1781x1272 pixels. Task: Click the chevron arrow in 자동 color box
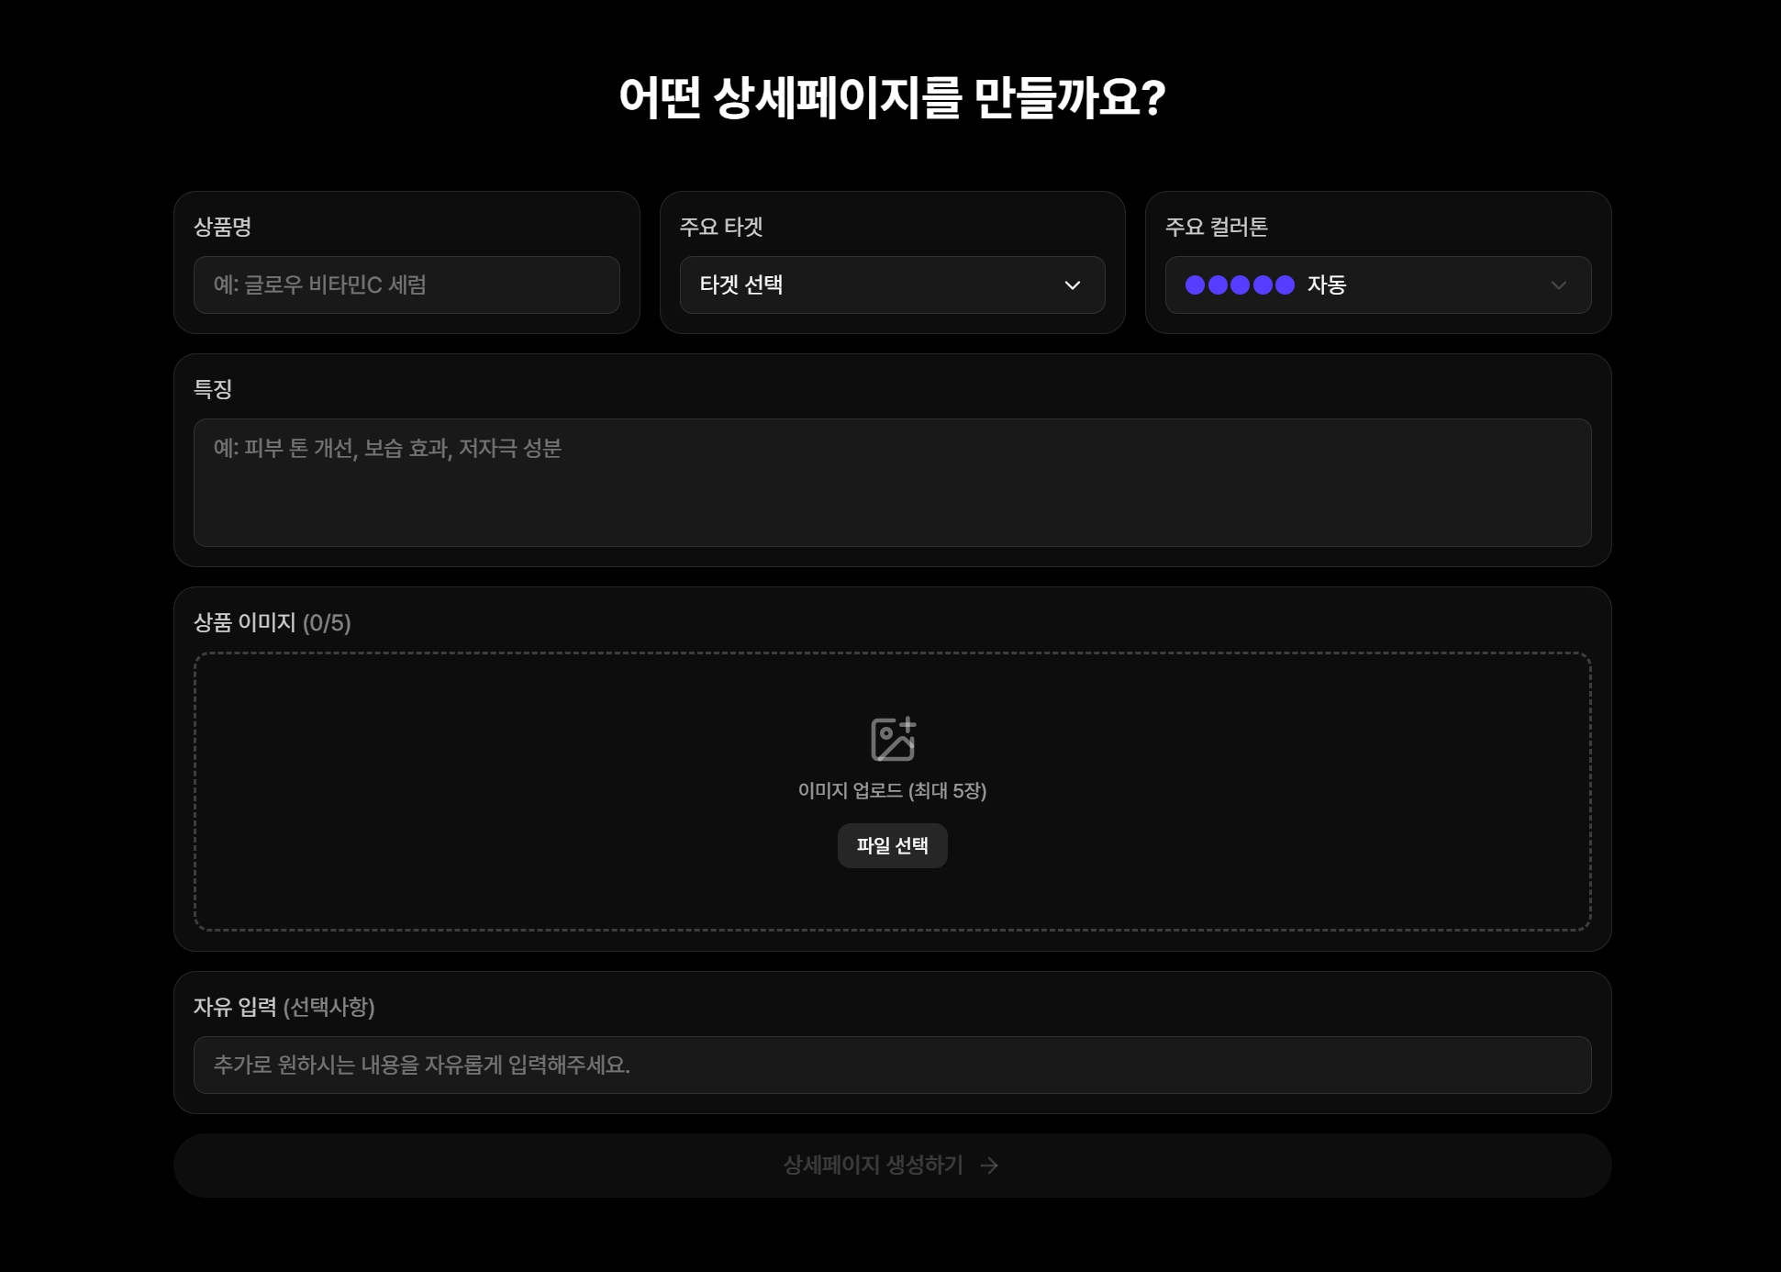point(1558,285)
